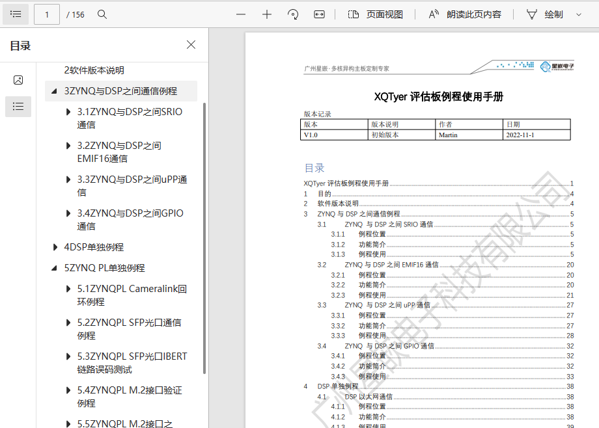Viewport: 599px width, 428px height.
Task: Follow TOC link 3.2.2 功能简介
Action: 453,285
